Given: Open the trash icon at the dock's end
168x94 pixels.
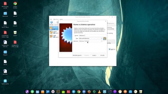Looking at the screenshot, I should click(x=141, y=92).
